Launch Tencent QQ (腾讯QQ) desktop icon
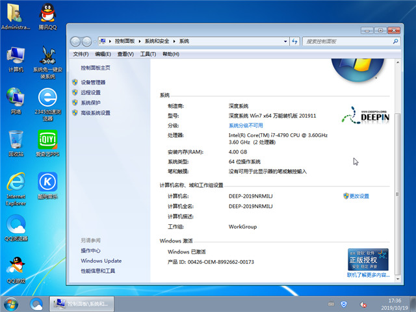The width and height of the screenshot is (416, 312). [47, 16]
